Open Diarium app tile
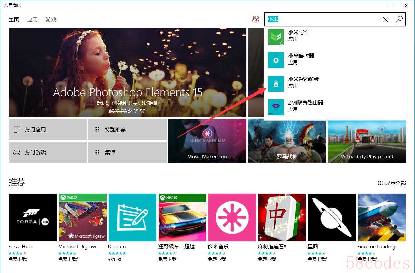The width and height of the screenshot is (415, 273). pos(132,217)
